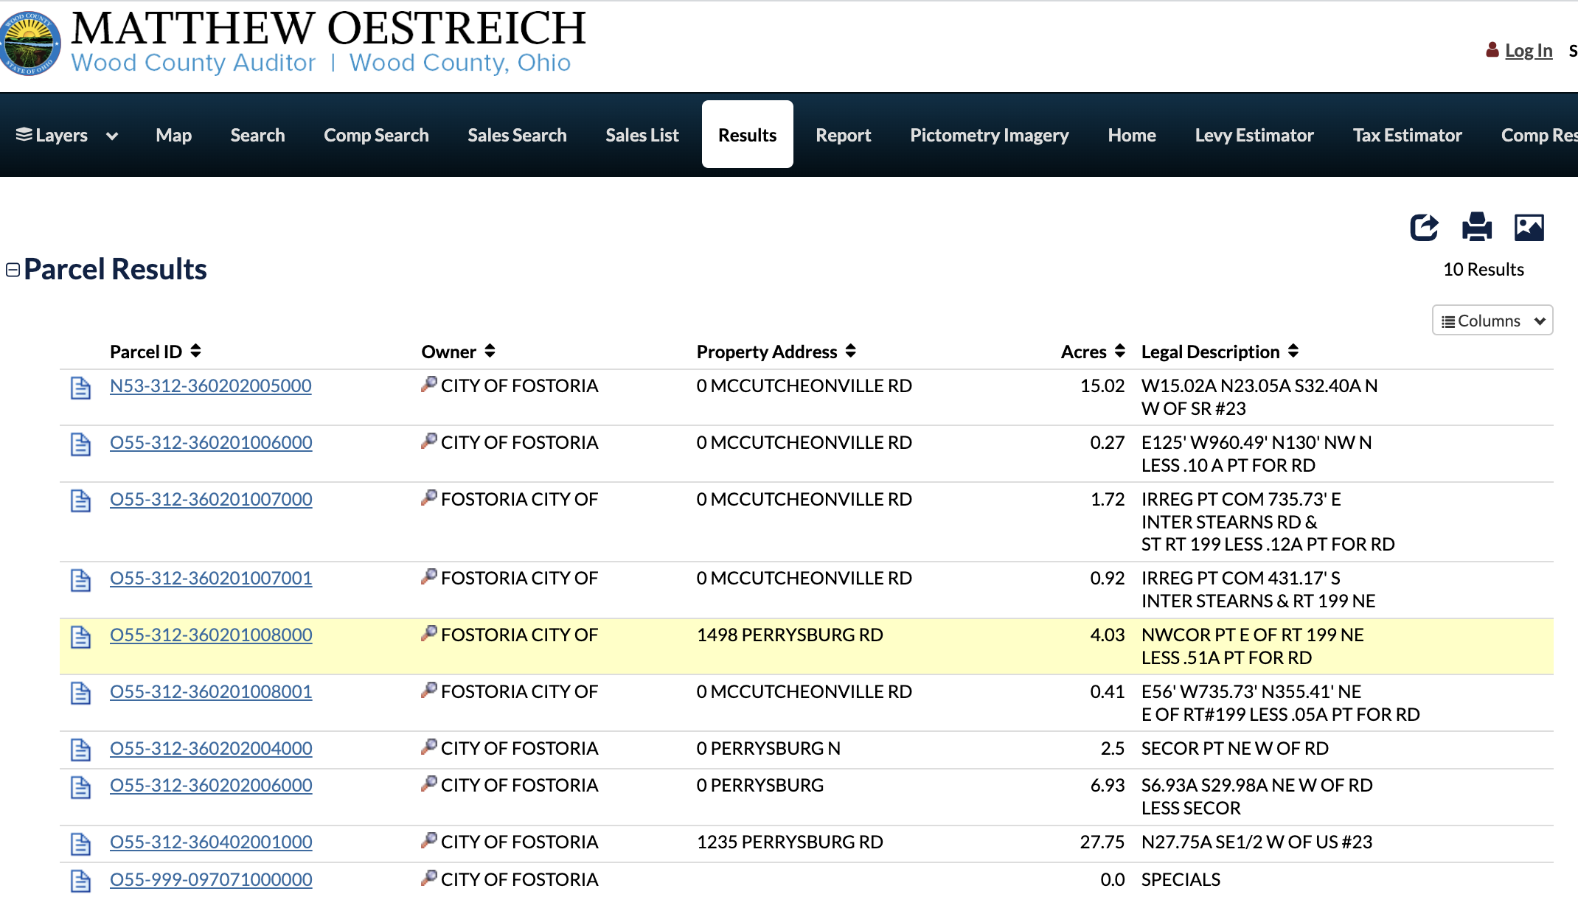Sort by Property Address column

(x=776, y=352)
